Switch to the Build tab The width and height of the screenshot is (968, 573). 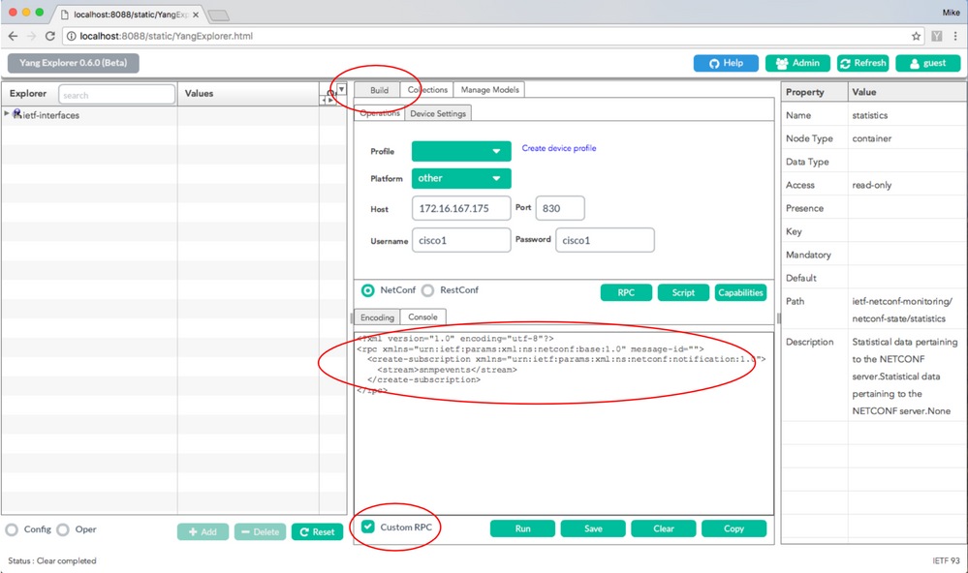point(379,90)
